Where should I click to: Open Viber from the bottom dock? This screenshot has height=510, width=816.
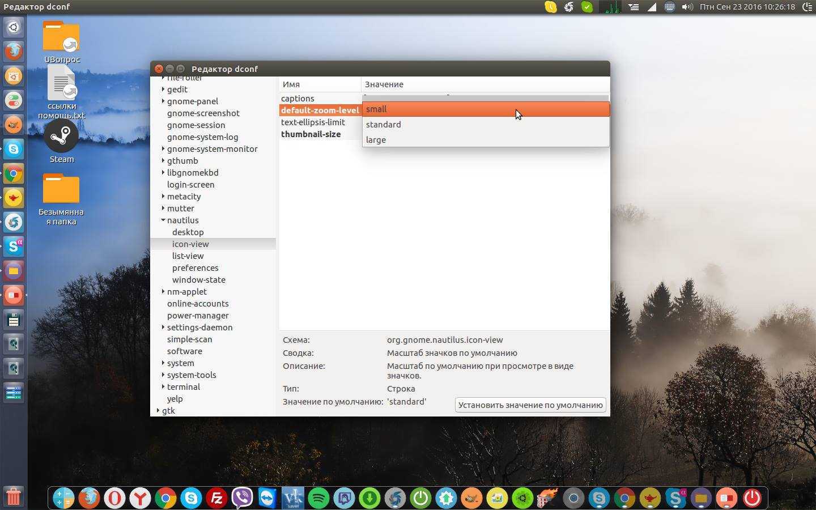tap(242, 498)
